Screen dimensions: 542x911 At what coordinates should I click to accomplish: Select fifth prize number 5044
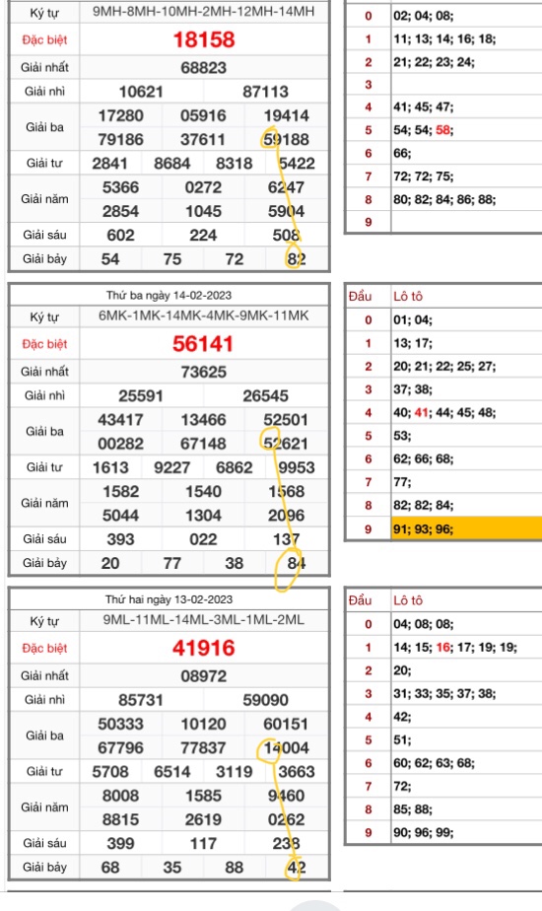click(x=121, y=516)
